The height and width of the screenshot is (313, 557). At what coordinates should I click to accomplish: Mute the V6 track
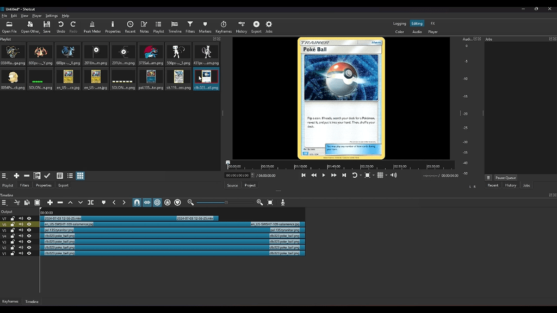21,223
